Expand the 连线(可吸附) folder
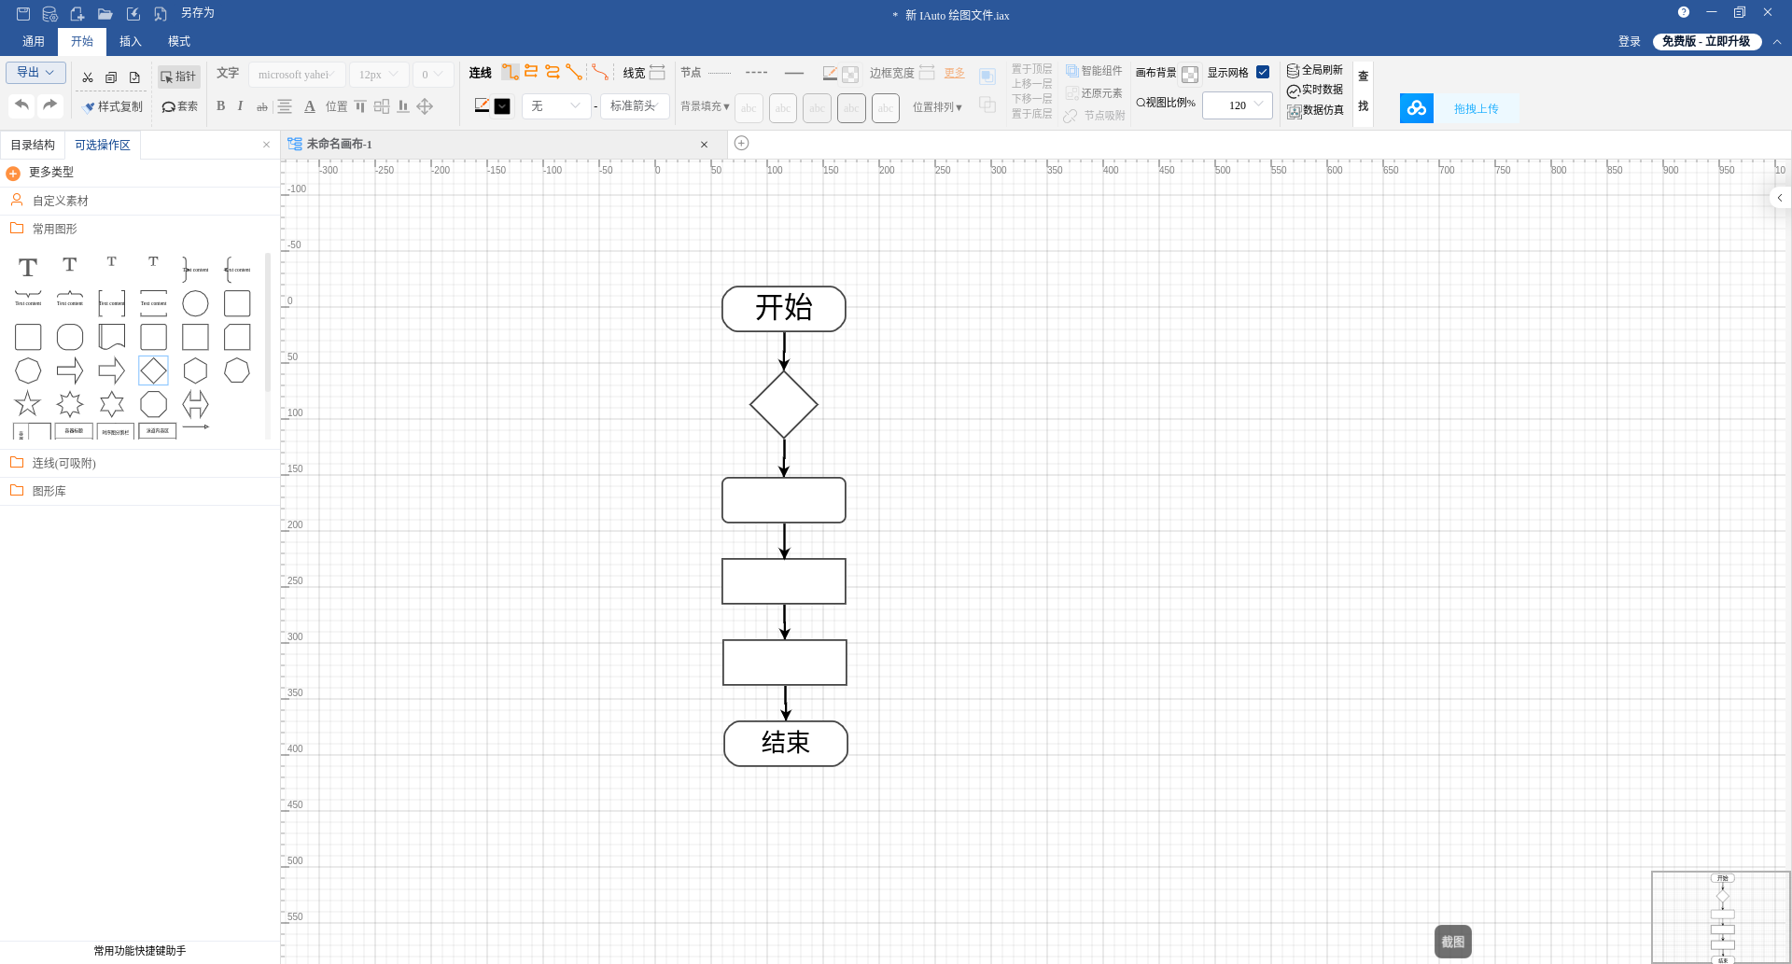The width and height of the screenshot is (1792, 964). [63, 463]
